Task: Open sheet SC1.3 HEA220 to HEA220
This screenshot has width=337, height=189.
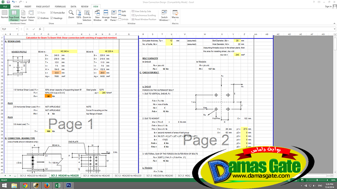Action: 33,176
